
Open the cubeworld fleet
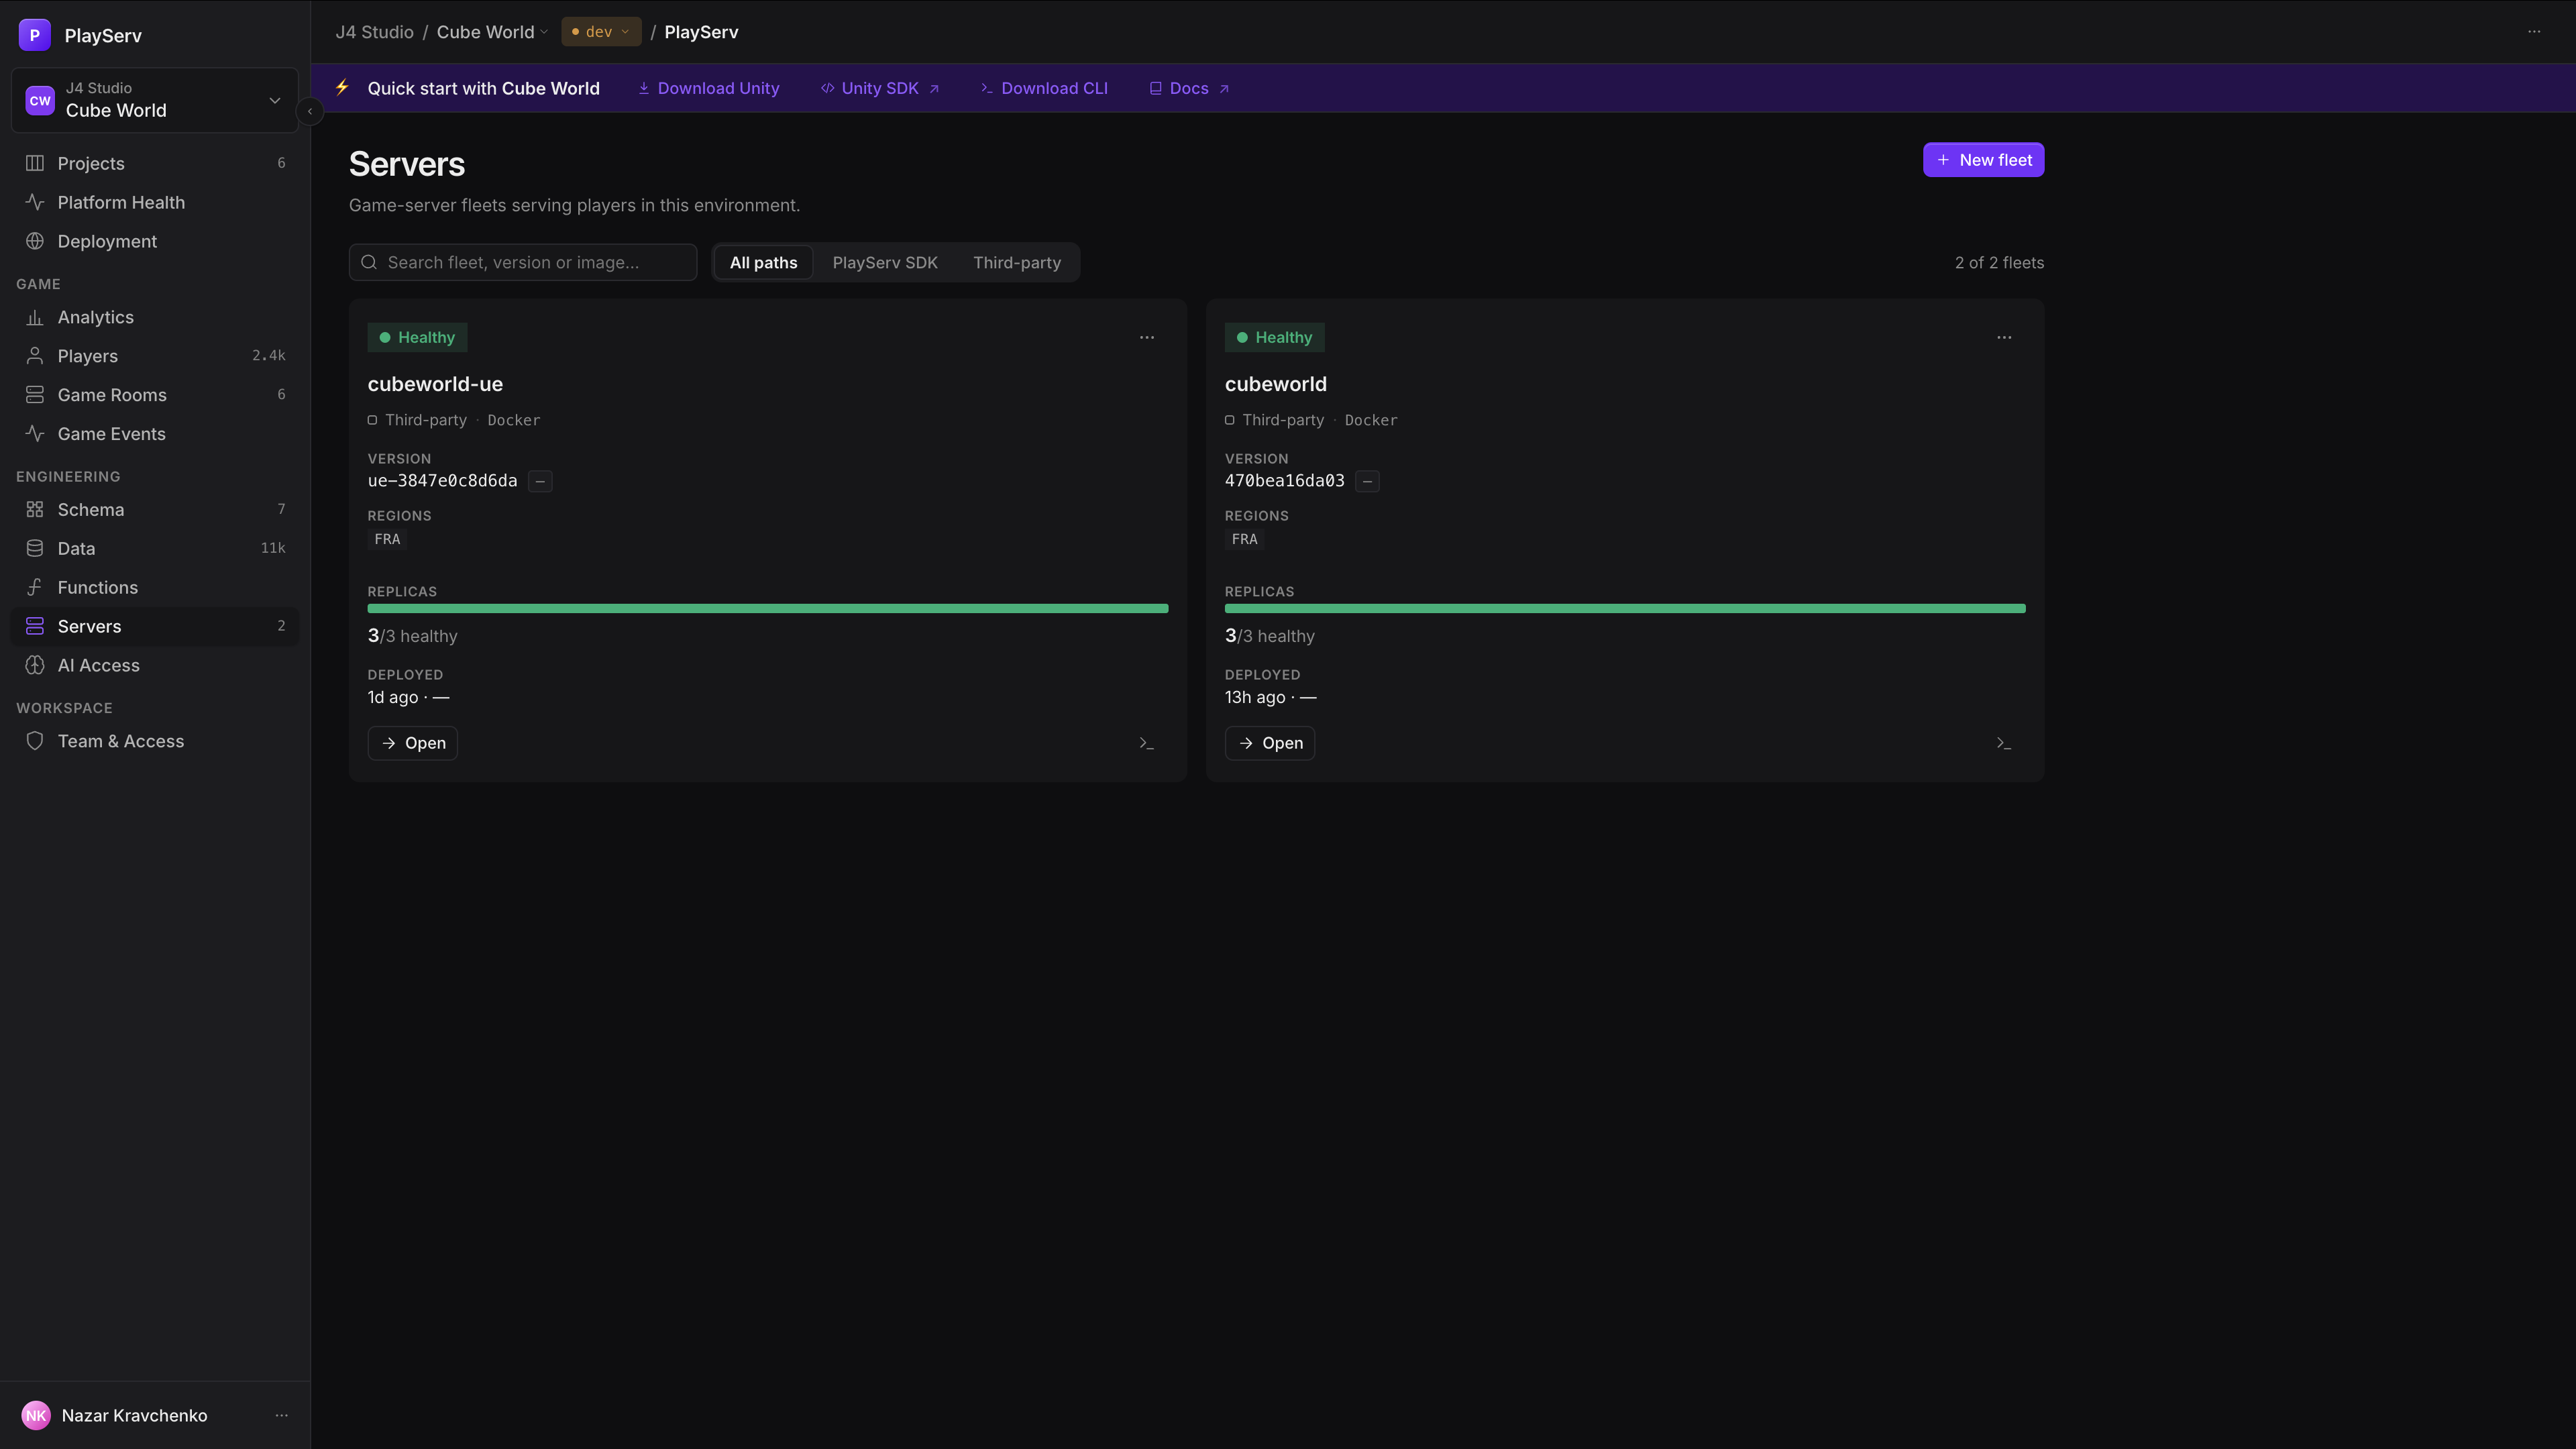coord(1270,743)
